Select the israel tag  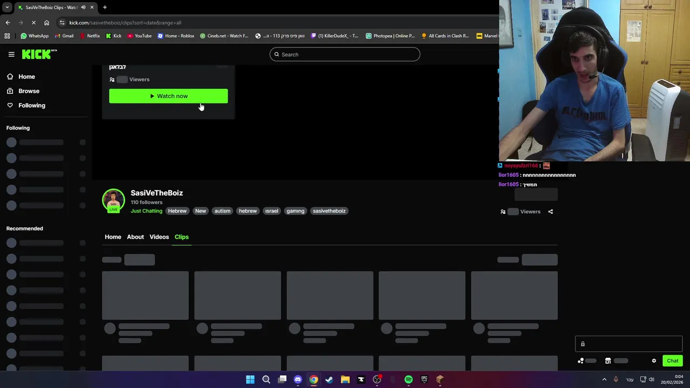[x=272, y=211]
